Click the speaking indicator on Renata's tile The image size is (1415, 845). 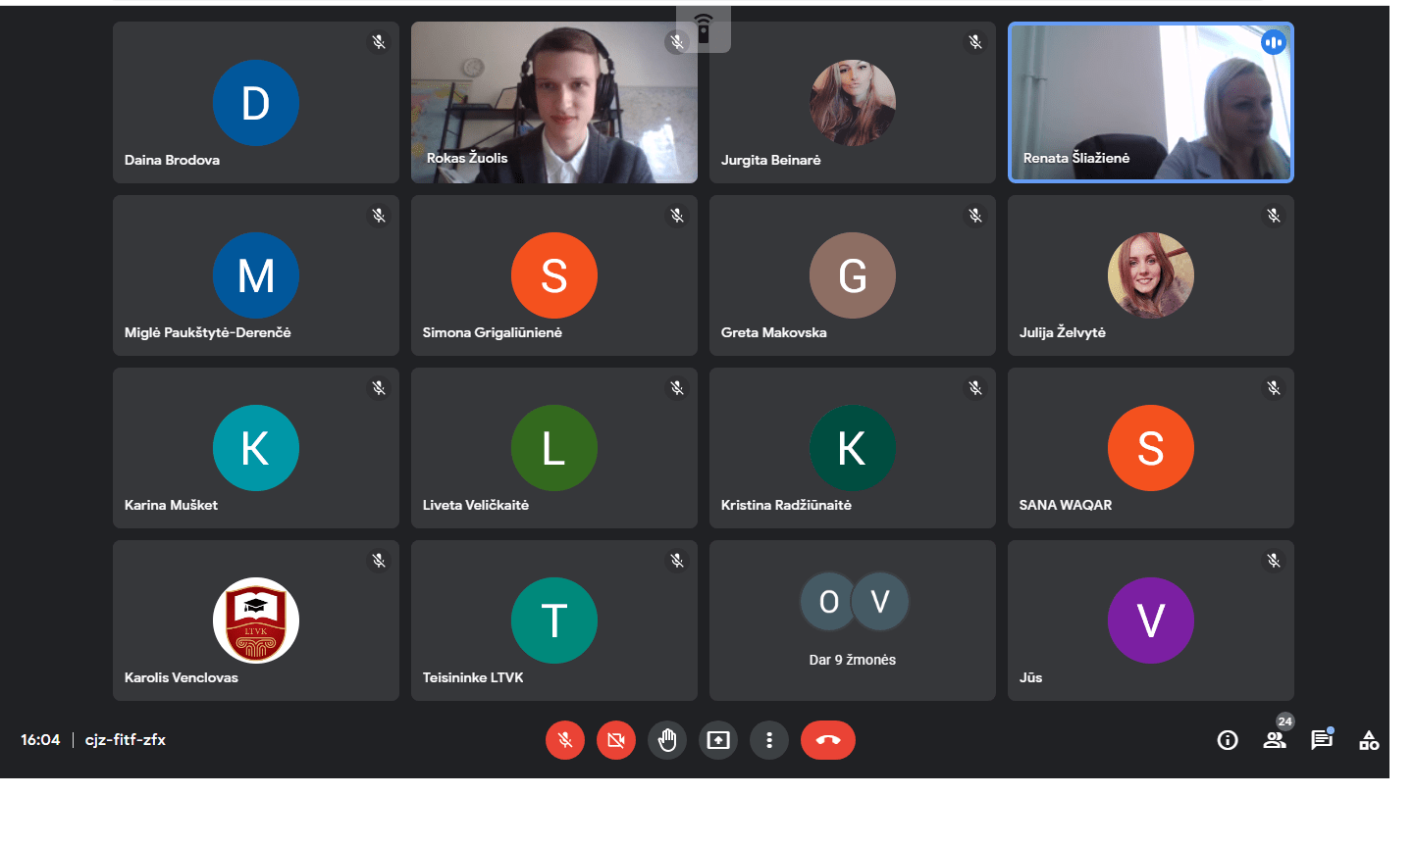click(x=1274, y=42)
